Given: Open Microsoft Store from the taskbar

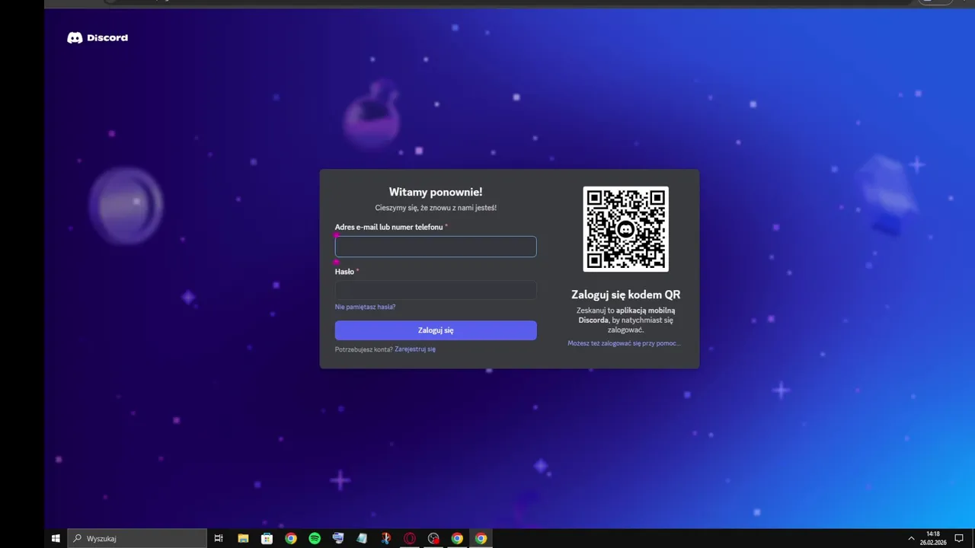Looking at the screenshot, I should coord(267,538).
